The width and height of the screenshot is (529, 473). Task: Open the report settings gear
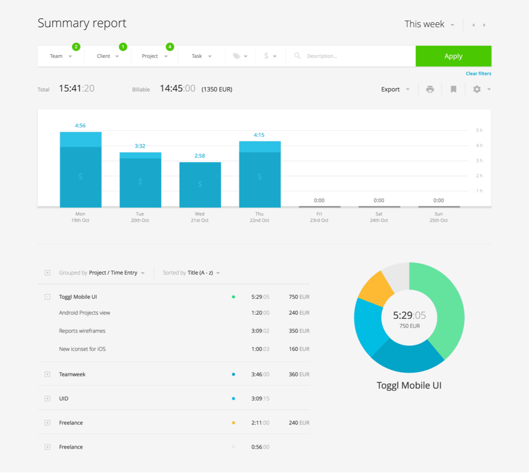click(477, 89)
